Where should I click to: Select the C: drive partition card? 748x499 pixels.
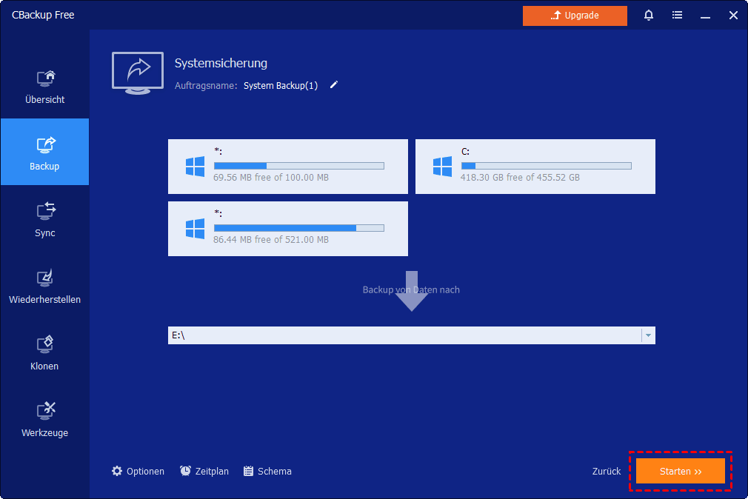point(535,167)
